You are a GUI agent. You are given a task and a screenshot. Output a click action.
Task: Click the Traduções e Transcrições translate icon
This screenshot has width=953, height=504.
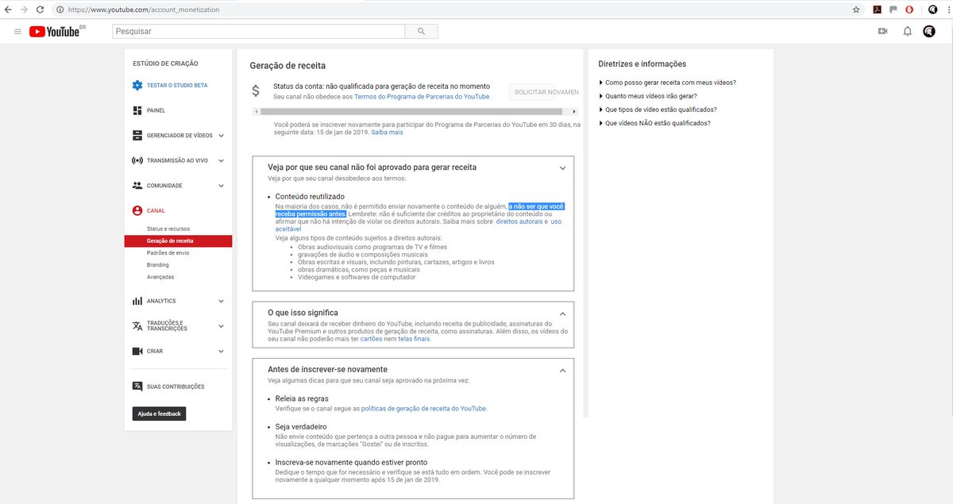tap(137, 326)
